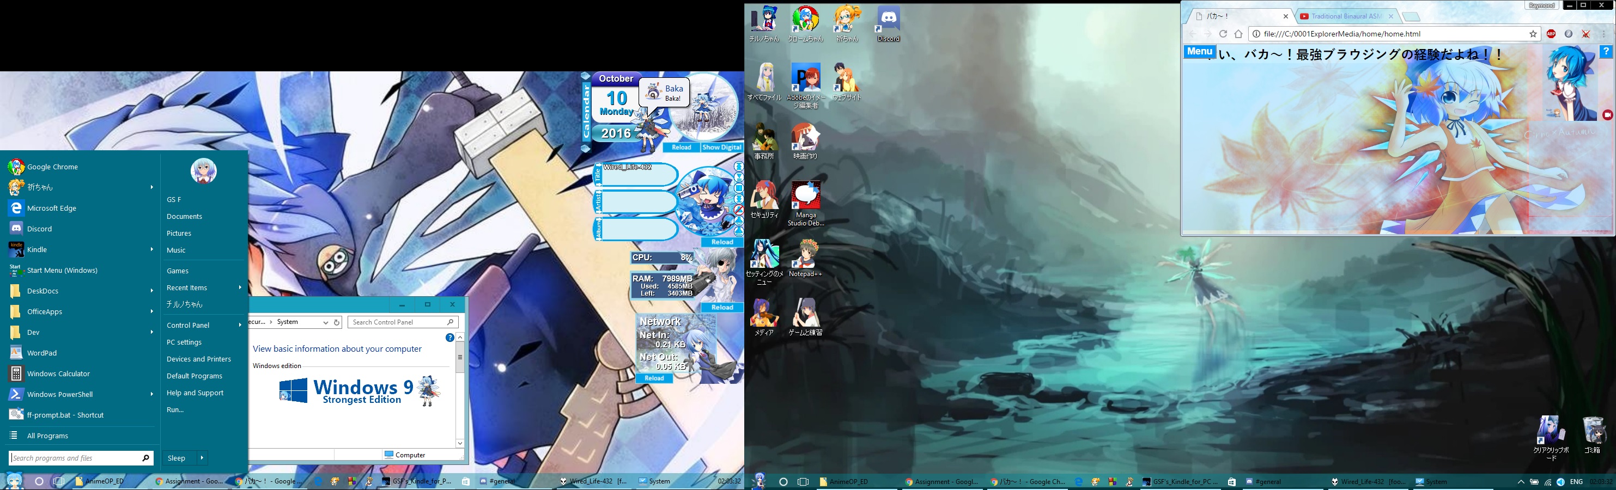Click the Search Control Panel field
Screen dimensions: 1616x490
click(x=403, y=322)
